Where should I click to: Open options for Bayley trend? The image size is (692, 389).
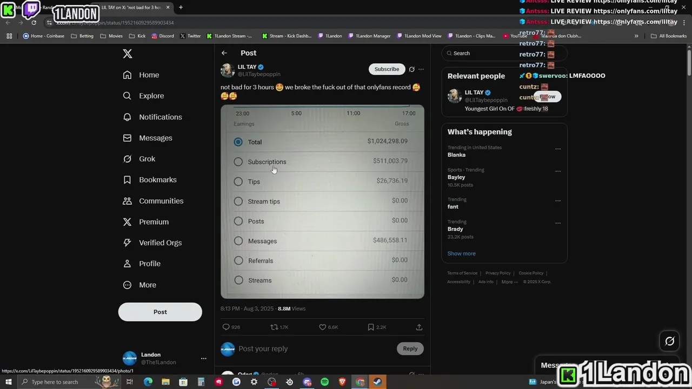[x=558, y=171]
